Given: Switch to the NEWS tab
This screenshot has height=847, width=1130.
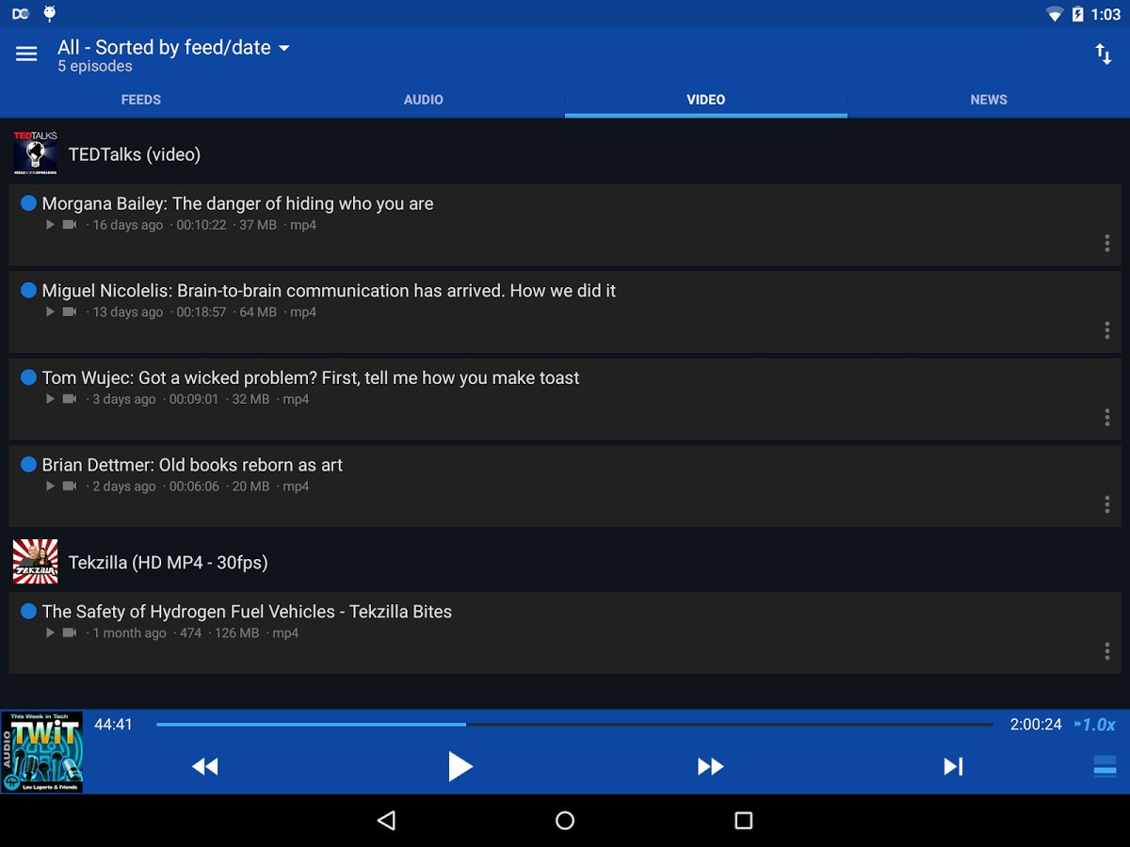Looking at the screenshot, I should pyautogui.click(x=989, y=100).
